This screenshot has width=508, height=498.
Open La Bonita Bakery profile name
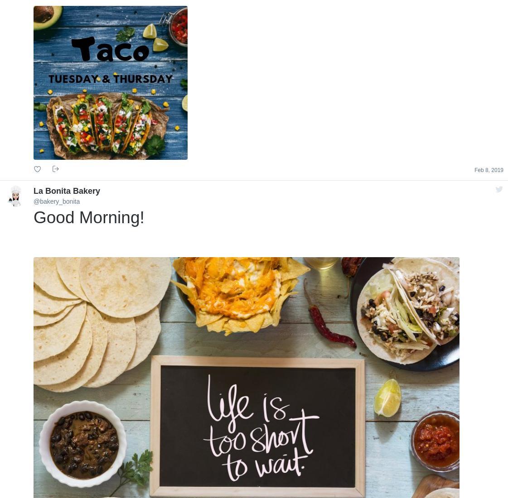pyautogui.click(x=67, y=191)
